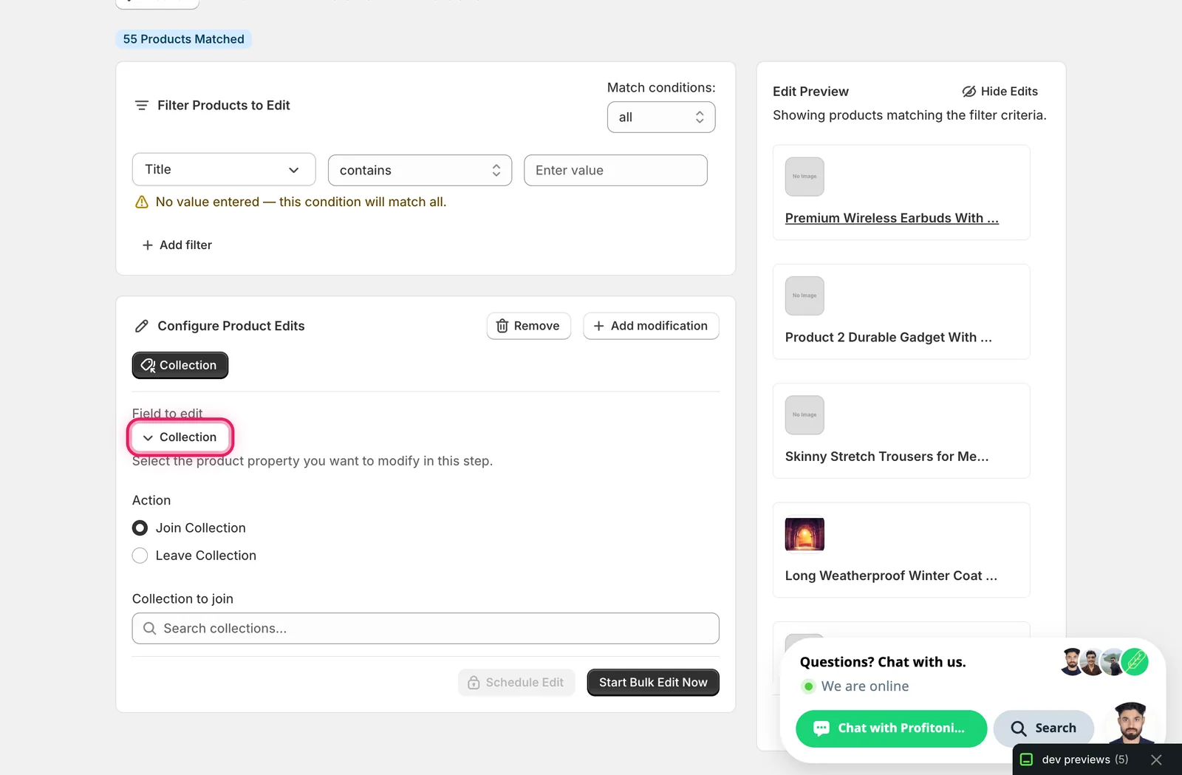Screen dimensions: 1182x775
Task: Click 'Skinny Stretch Trousers for Me...' title
Action: coord(886,457)
